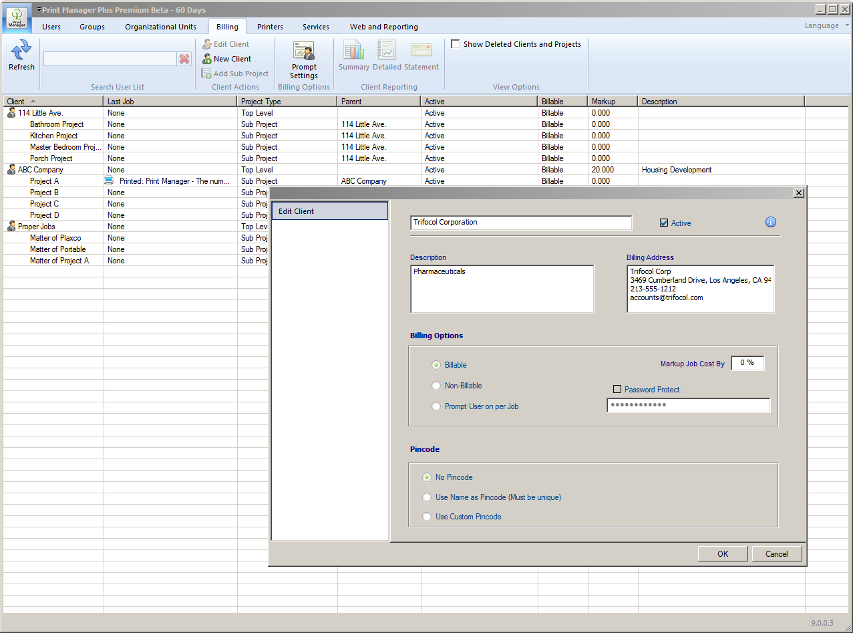Screen dimensions: 853x633
Task: Select the No Pincode option
Action: 427,477
